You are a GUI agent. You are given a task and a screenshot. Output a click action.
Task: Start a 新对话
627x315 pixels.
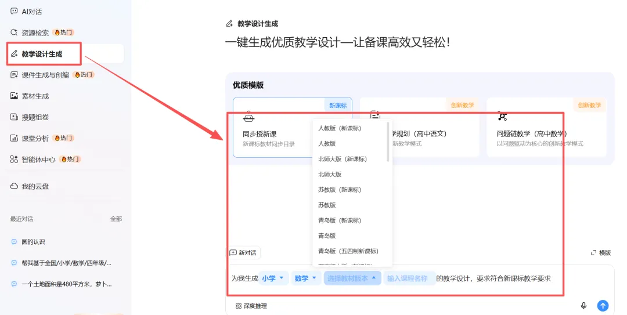[243, 253]
